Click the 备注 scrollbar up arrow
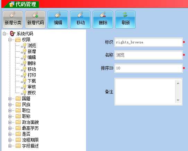Image resolution: width=188 pixels, height=151 pixels. tap(178, 83)
